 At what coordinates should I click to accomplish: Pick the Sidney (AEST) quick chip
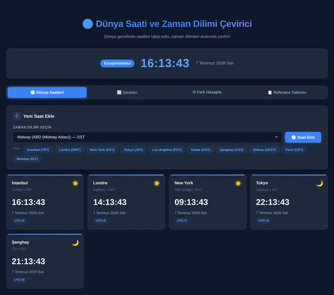tap(264, 150)
